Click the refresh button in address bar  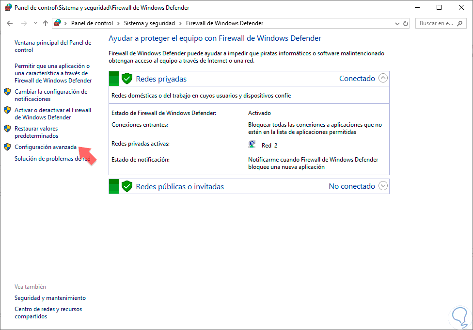tap(406, 23)
